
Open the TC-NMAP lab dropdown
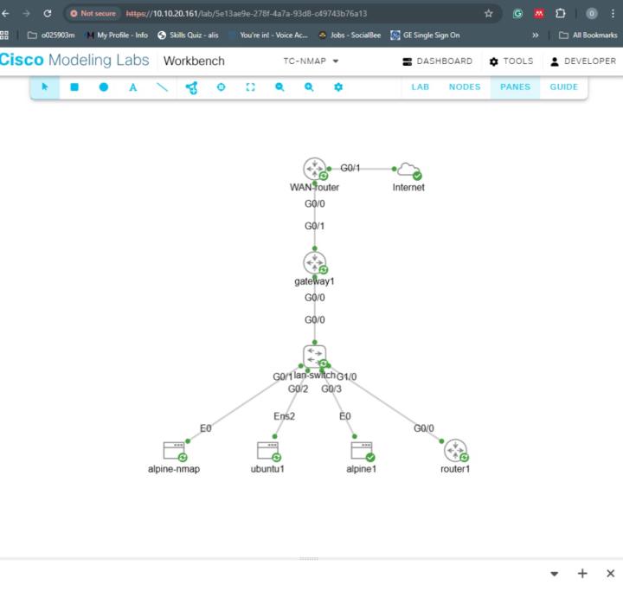coord(311,61)
